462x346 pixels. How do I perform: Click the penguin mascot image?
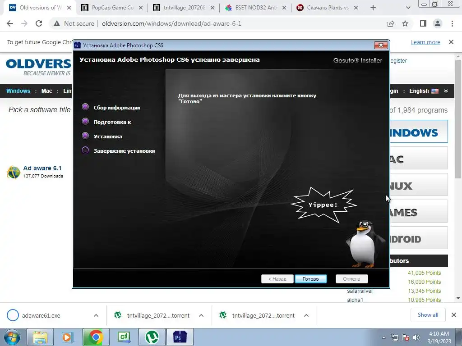(365, 244)
